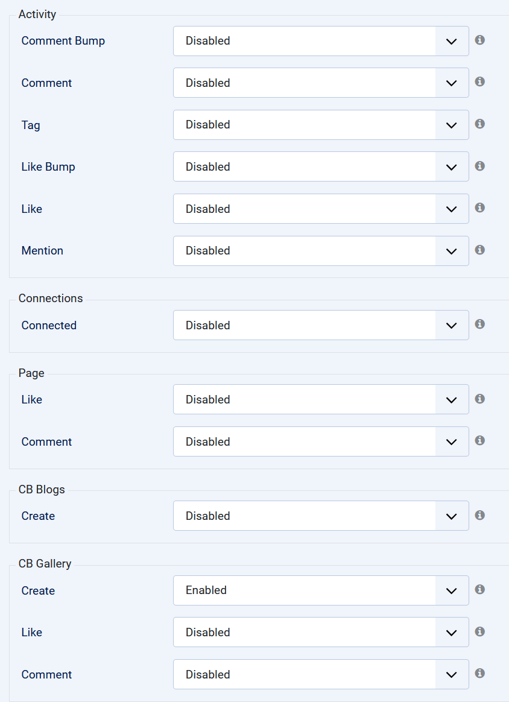Expand the CB Gallery Like dropdown
509x702 pixels.
pos(321,632)
